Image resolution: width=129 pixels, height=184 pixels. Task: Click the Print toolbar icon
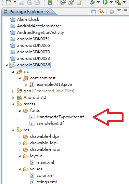tap(37, 2)
